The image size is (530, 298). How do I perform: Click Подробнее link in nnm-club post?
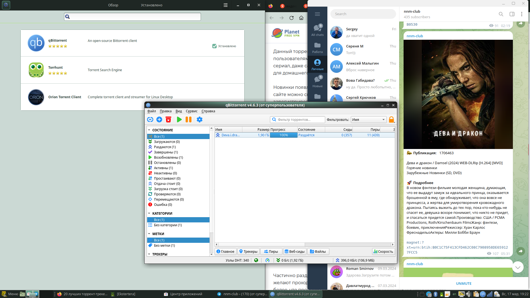click(423, 182)
